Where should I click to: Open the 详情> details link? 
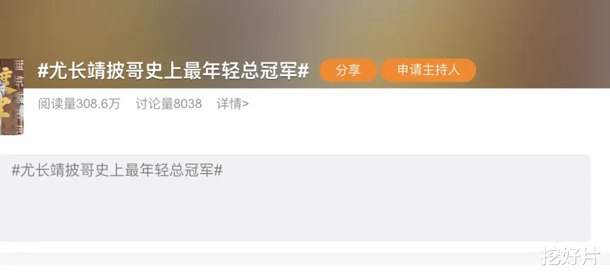[x=233, y=104]
